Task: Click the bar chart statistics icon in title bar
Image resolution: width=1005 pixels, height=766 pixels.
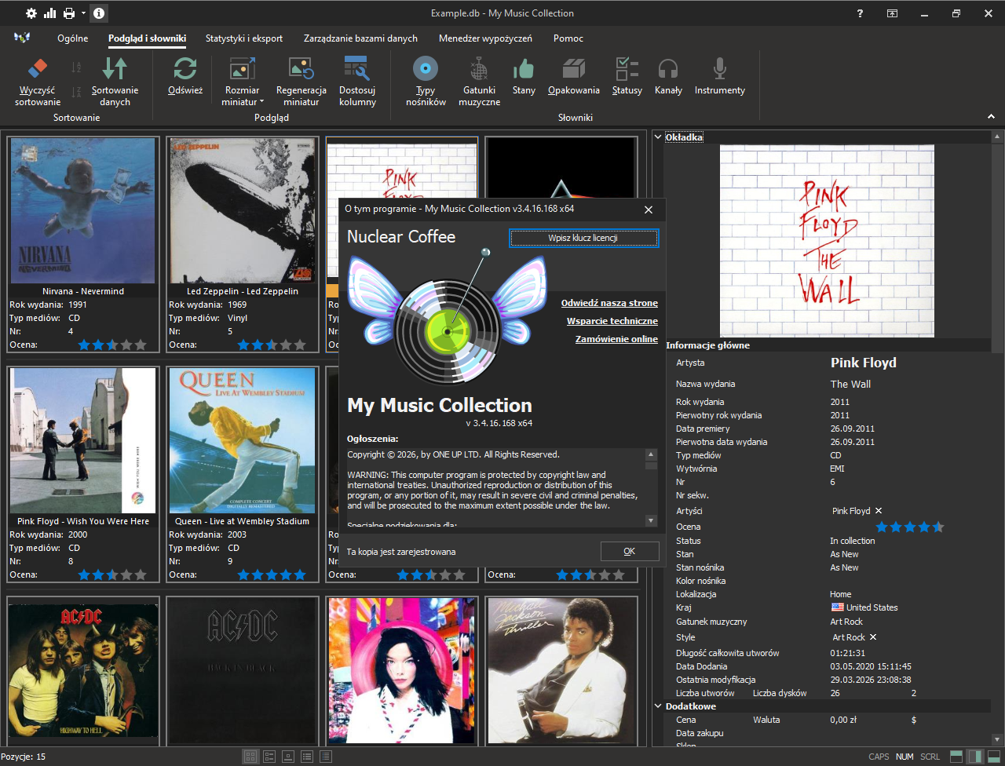Action: 50,13
